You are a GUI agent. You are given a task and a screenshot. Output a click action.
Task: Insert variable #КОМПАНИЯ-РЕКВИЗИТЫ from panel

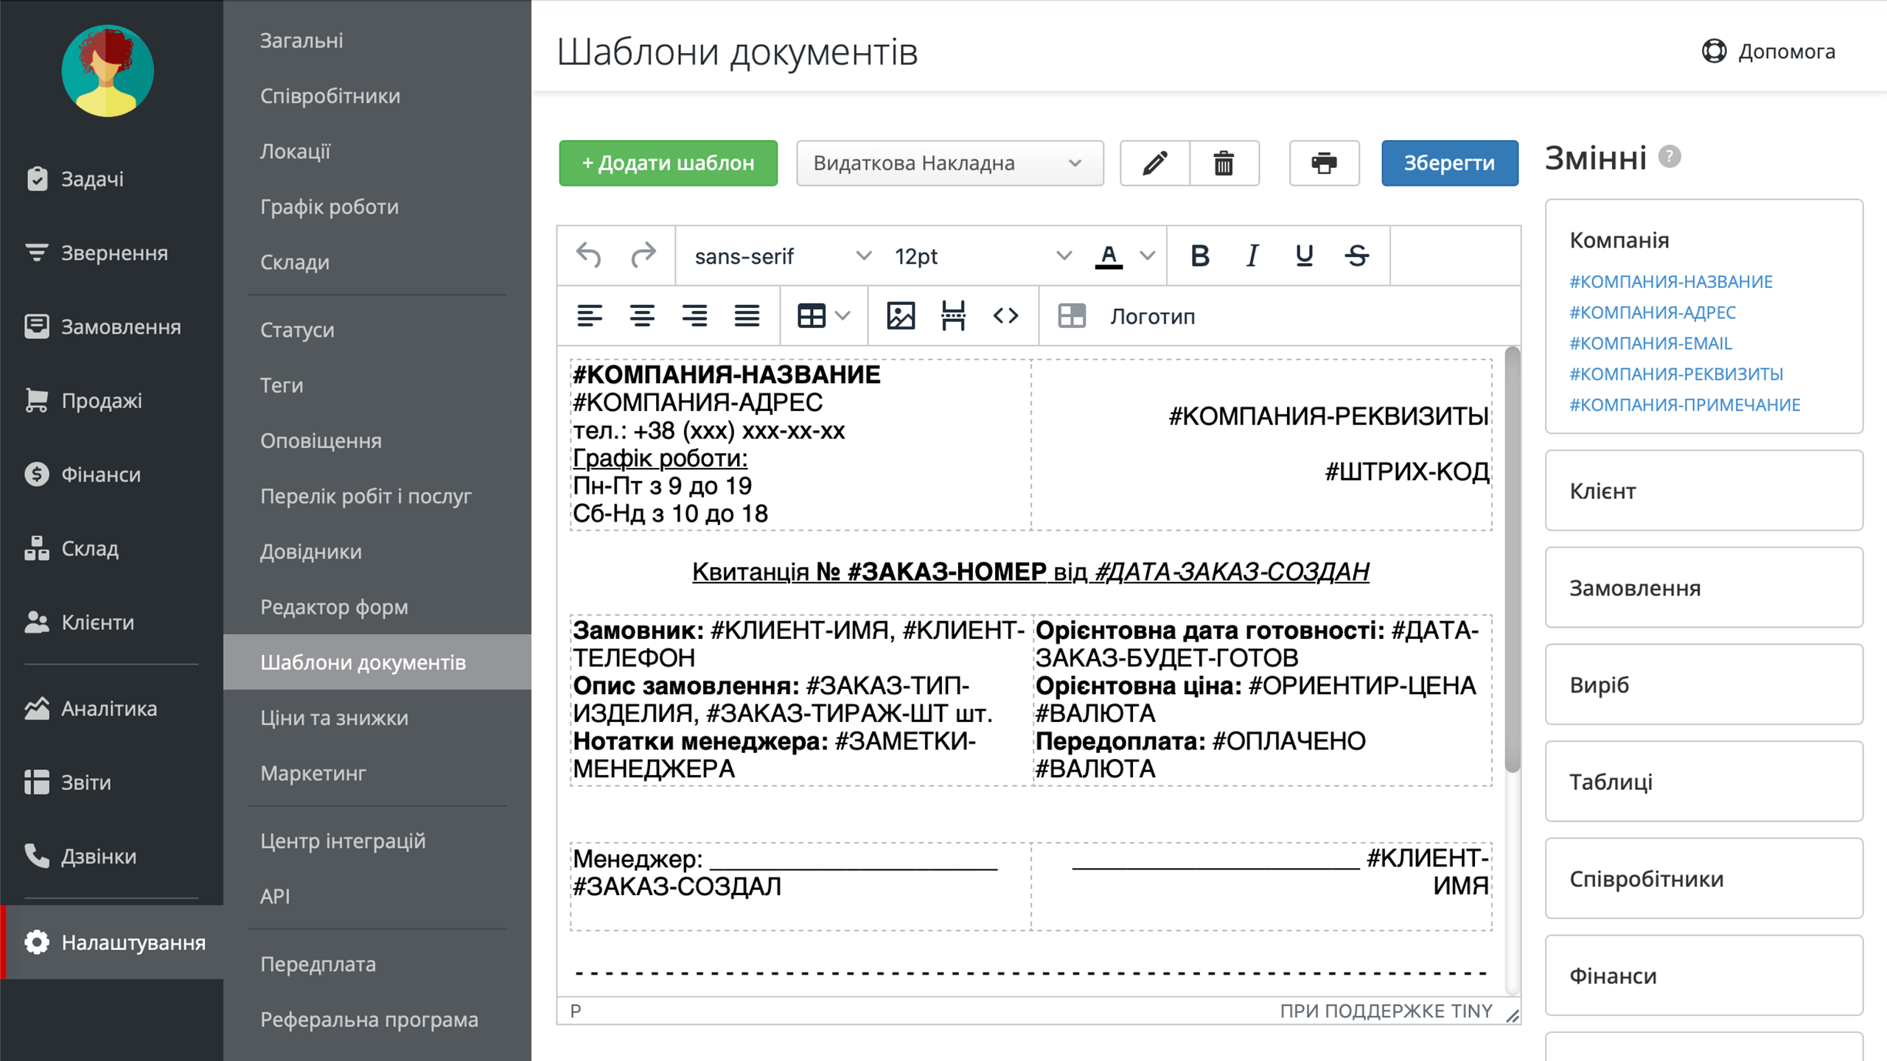[1676, 374]
